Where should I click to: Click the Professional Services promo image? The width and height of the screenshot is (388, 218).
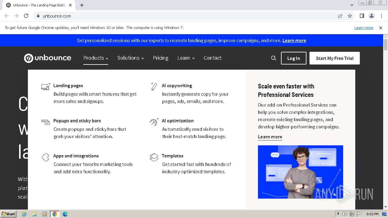300,172
